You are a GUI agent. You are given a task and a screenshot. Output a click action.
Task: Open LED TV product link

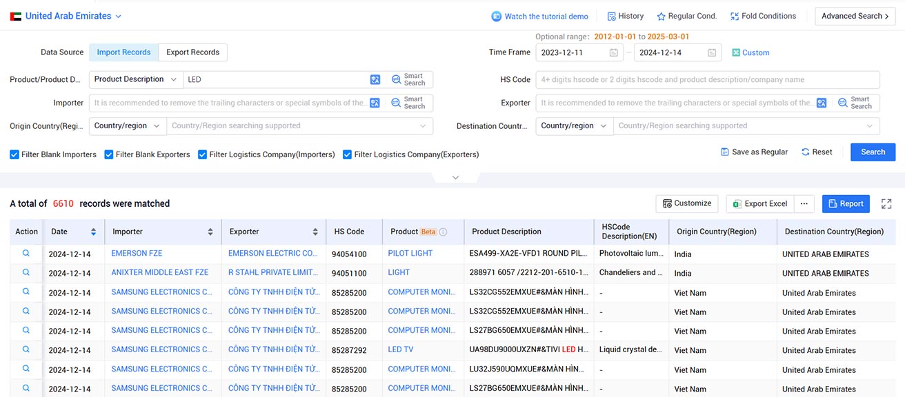[401, 349]
